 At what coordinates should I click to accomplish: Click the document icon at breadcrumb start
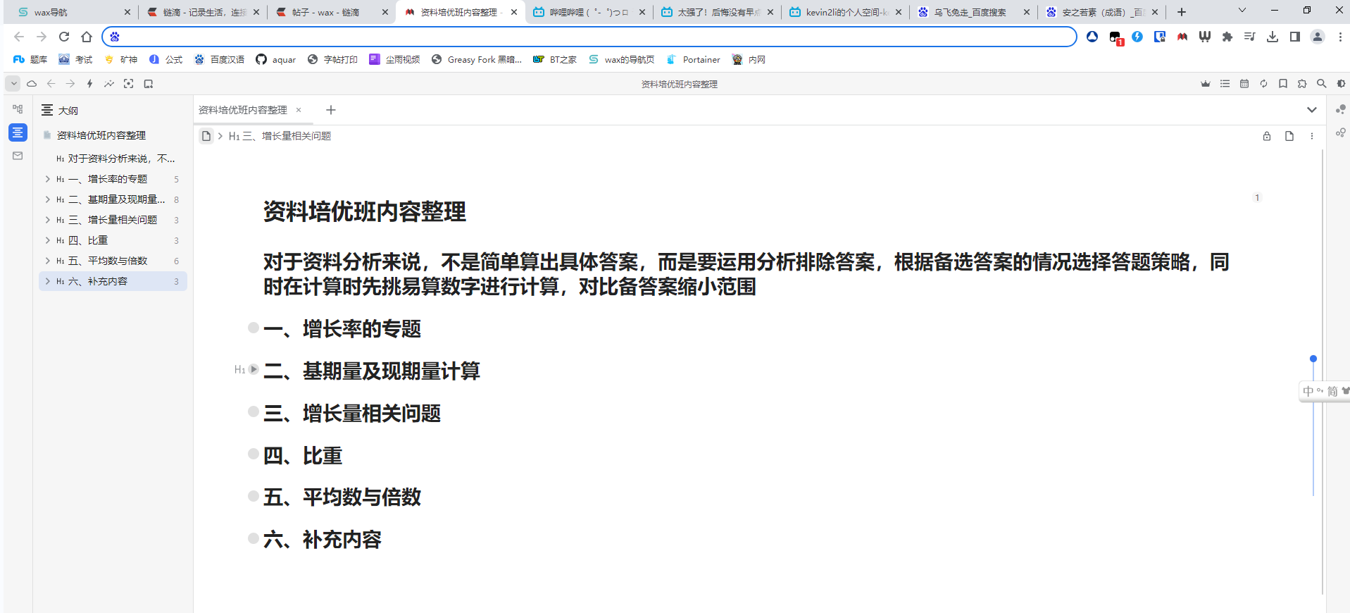[206, 136]
